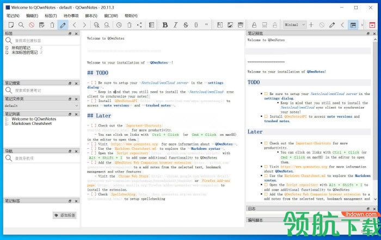Screen dimensions: 381x240
Task: Toggle the highlighted unlock-panels window icon
Action: coord(353,25)
